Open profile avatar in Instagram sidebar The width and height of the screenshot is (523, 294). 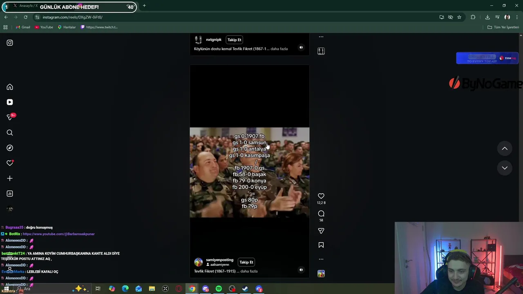(x=10, y=209)
